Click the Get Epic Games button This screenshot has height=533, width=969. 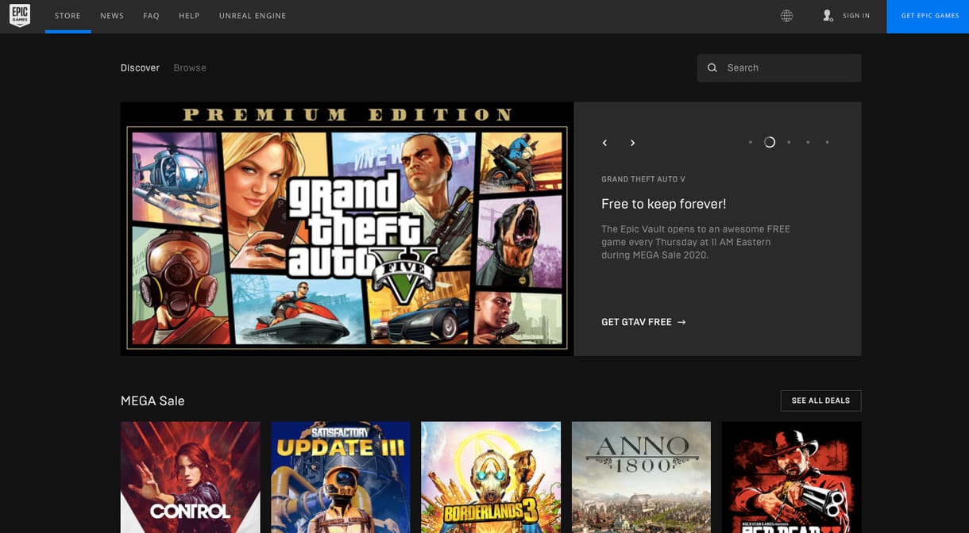pos(928,17)
